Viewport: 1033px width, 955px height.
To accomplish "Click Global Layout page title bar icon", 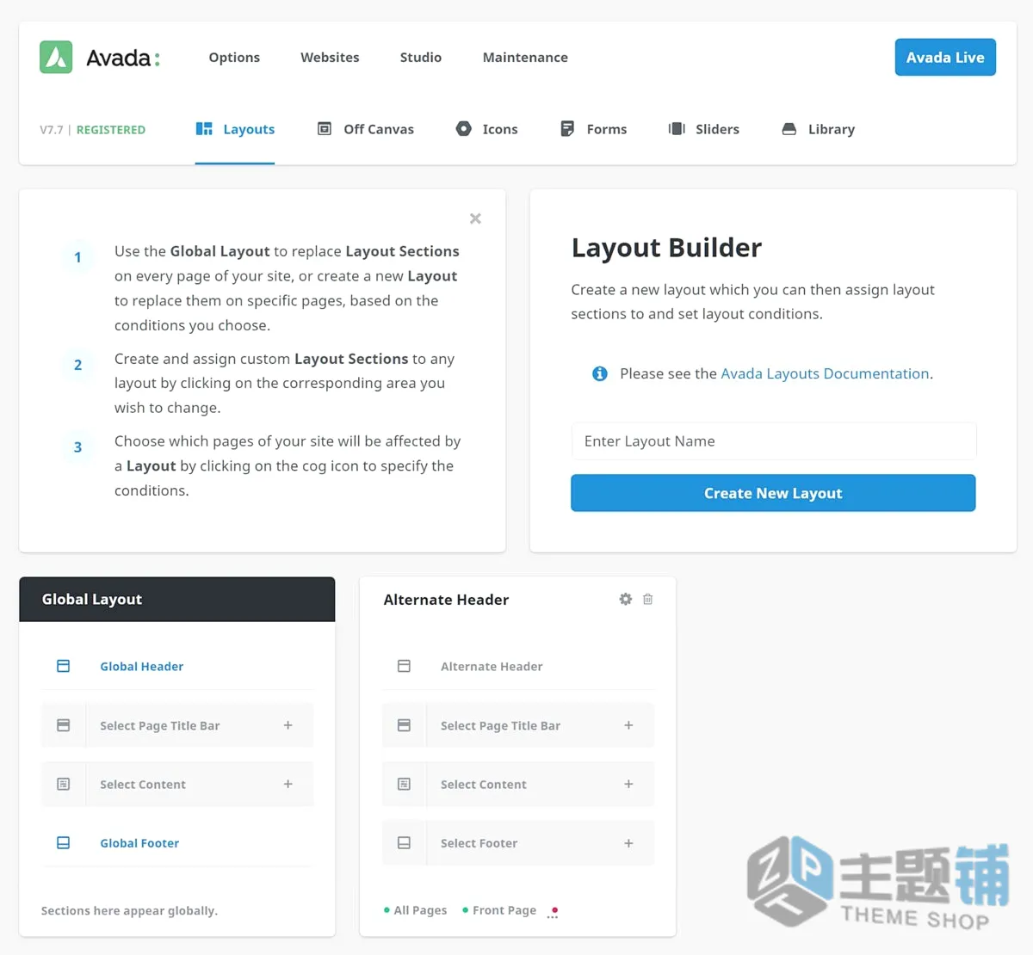I will click(63, 725).
